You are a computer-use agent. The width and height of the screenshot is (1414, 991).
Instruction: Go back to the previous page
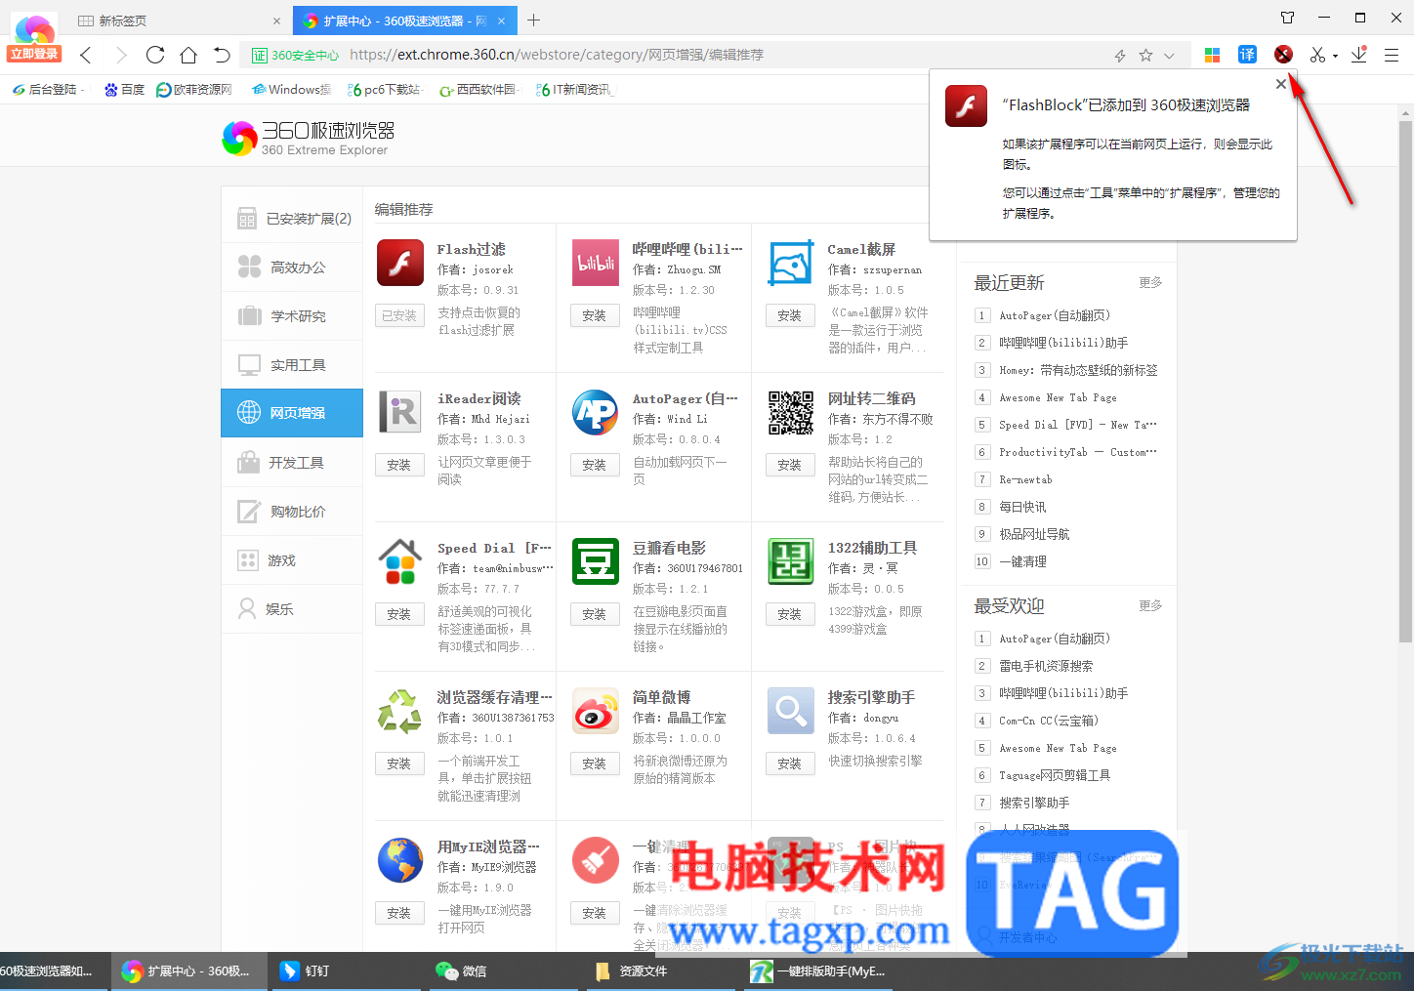pos(86,55)
